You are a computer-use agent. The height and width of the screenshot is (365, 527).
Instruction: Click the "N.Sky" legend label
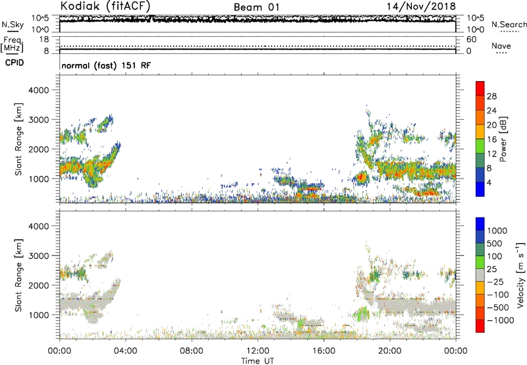click(x=13, y=24)
